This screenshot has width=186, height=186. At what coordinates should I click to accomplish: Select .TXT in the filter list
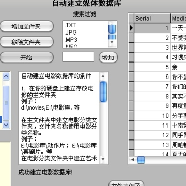pyautogui.click(x=70, y=25)
